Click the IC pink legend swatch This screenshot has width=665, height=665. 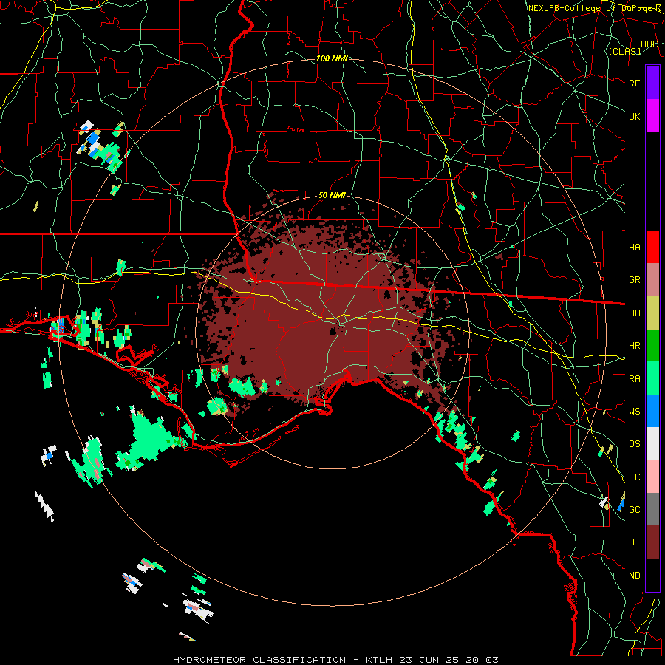coord(652,477)
